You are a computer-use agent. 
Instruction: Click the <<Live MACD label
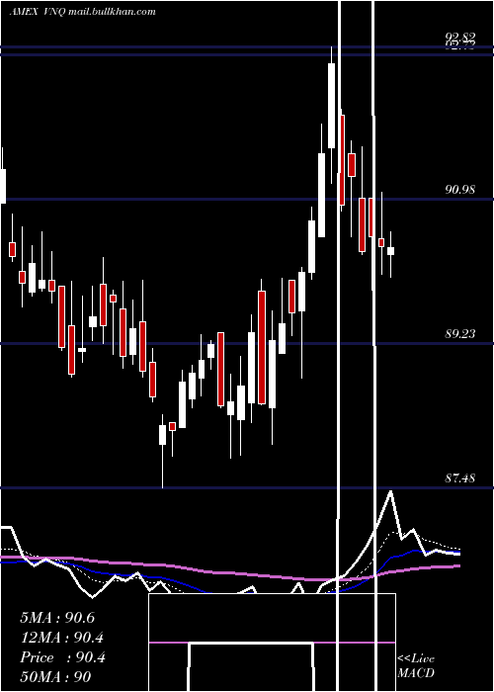416,665
